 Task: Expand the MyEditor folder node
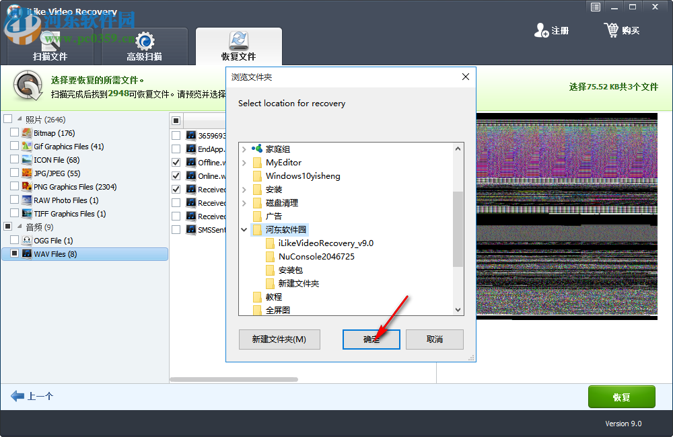pyautogui.click(x=244, y=162)
